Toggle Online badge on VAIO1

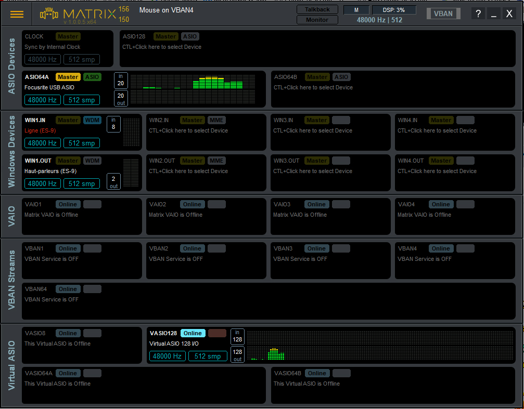[68, 204]
